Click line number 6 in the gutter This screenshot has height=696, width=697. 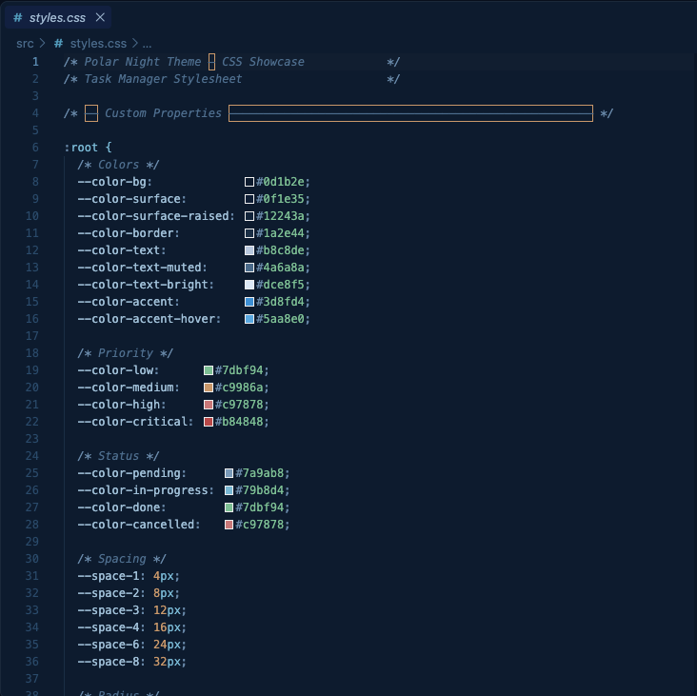pyautogui.click(x=35, y=148)
